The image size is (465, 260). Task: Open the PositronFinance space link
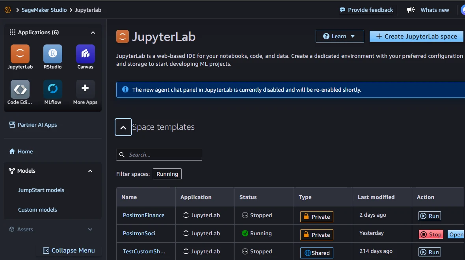pos(143,215)
